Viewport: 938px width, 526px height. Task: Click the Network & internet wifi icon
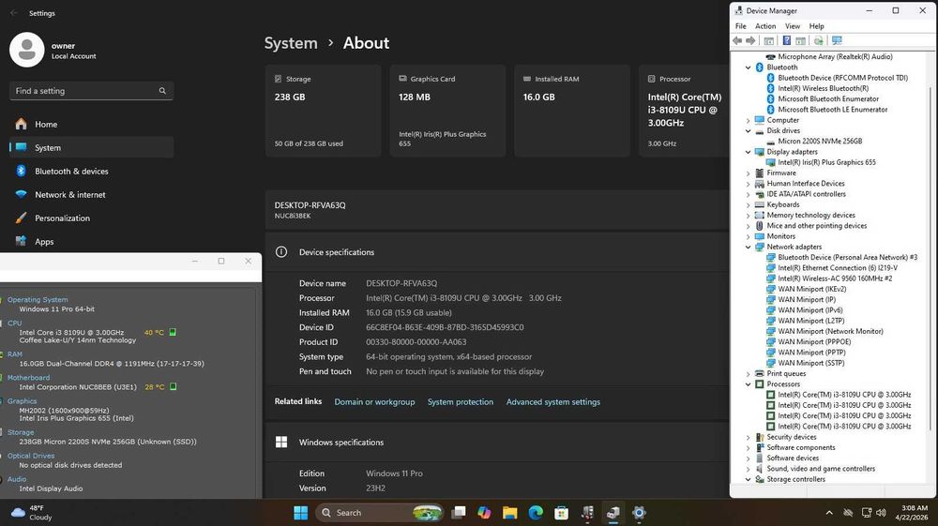(x=21, y=194)
